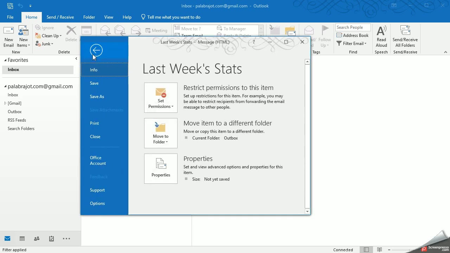Switch to Calendar view icon
Viewport: 450px width, 253px height.
22,239
